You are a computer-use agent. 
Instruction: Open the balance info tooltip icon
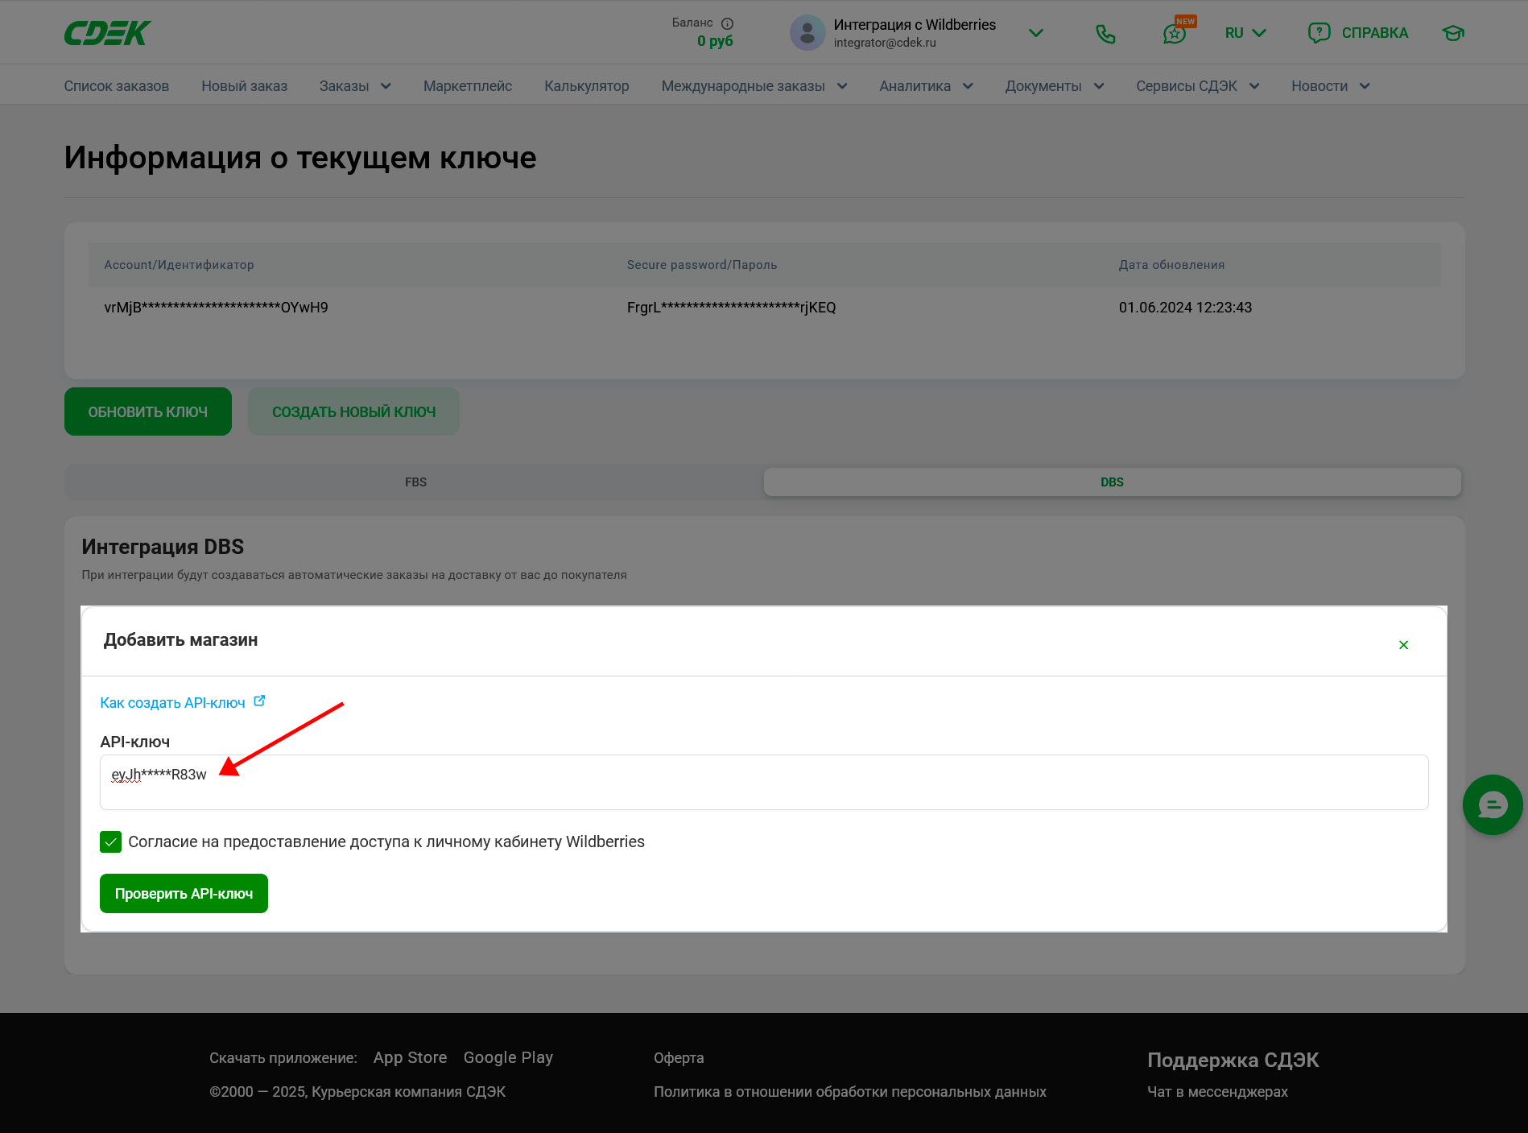click(x=727, y=23)
